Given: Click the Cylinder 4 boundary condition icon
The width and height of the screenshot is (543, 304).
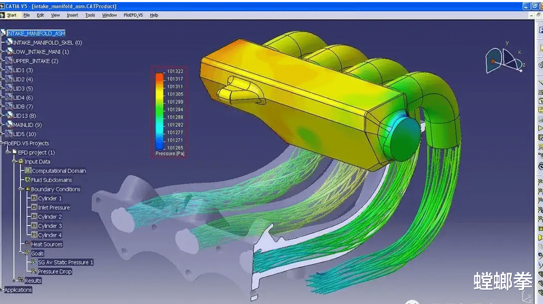Looking at the screenshot, I should coord(34,234).
